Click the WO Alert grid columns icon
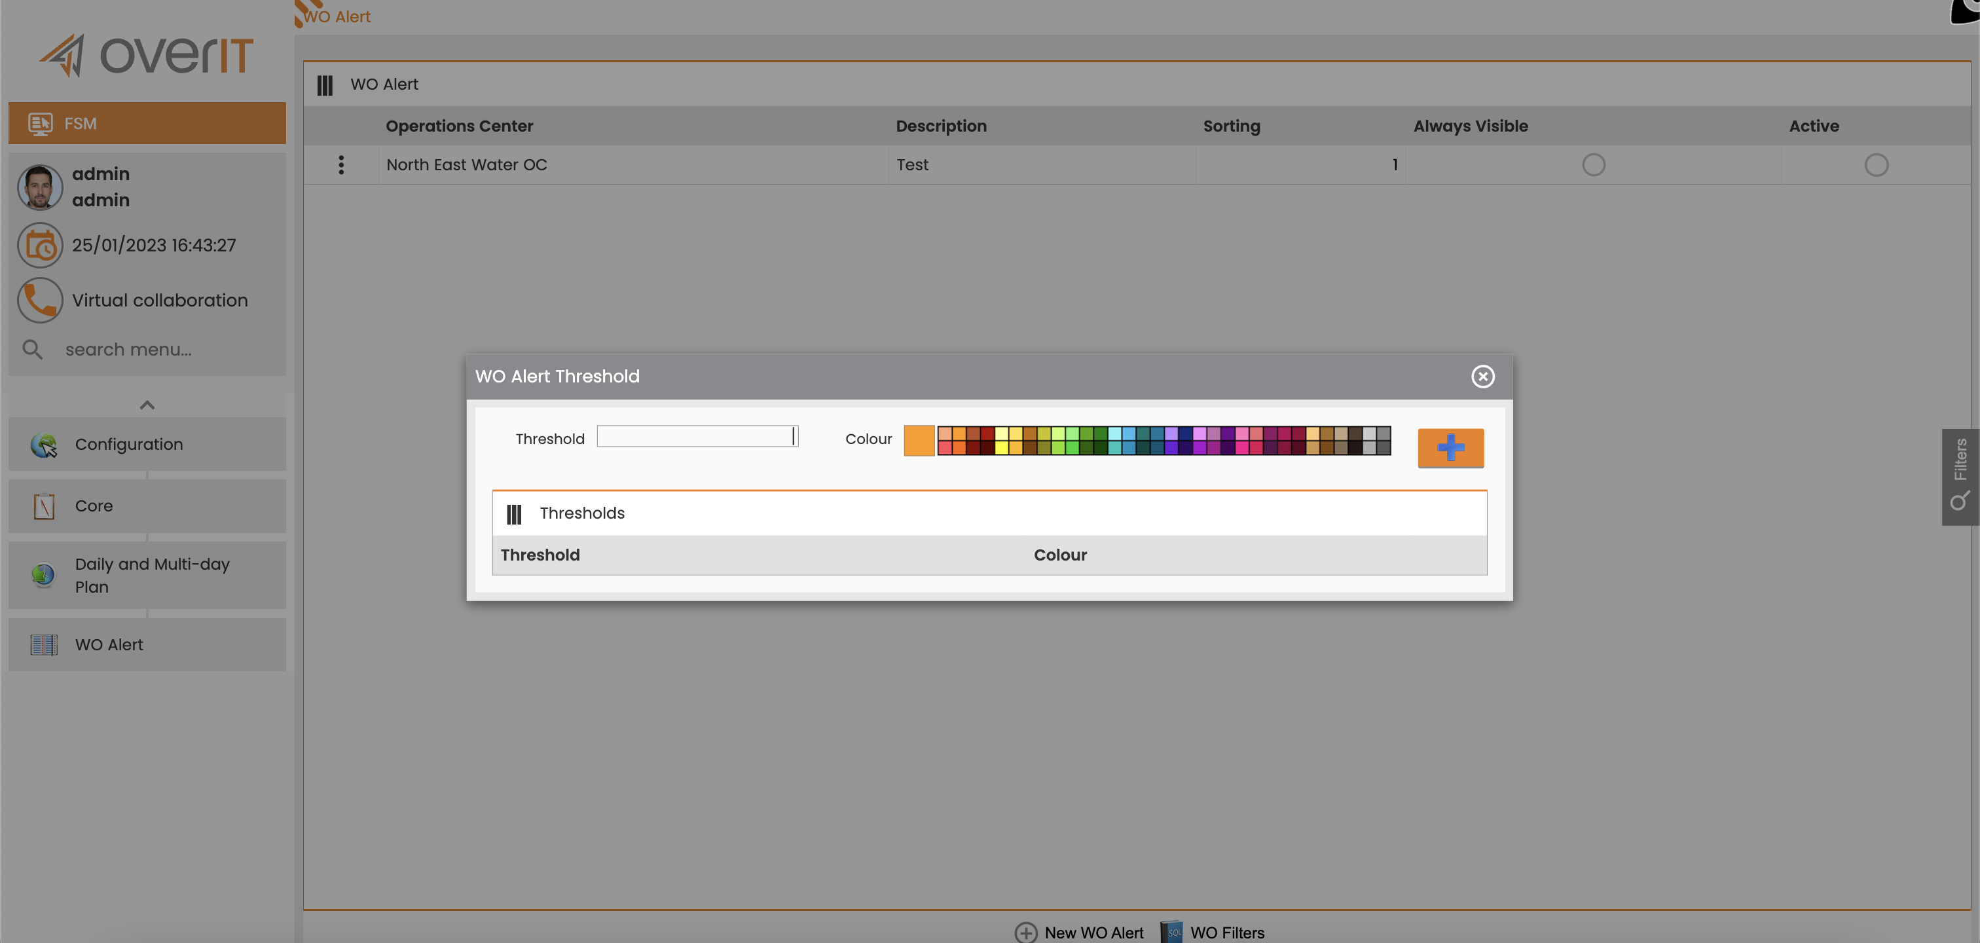The image size is (1980, 943). point(325,84)
